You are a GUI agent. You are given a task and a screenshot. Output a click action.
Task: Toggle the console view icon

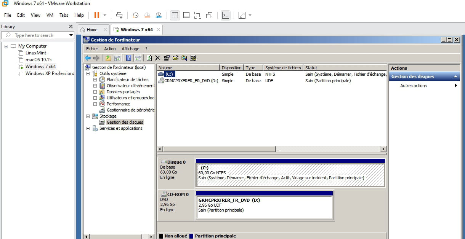point(226,15)
